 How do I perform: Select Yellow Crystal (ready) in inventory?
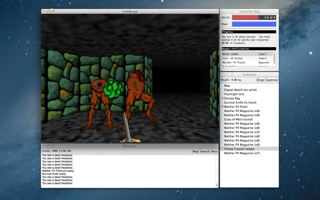239,149
